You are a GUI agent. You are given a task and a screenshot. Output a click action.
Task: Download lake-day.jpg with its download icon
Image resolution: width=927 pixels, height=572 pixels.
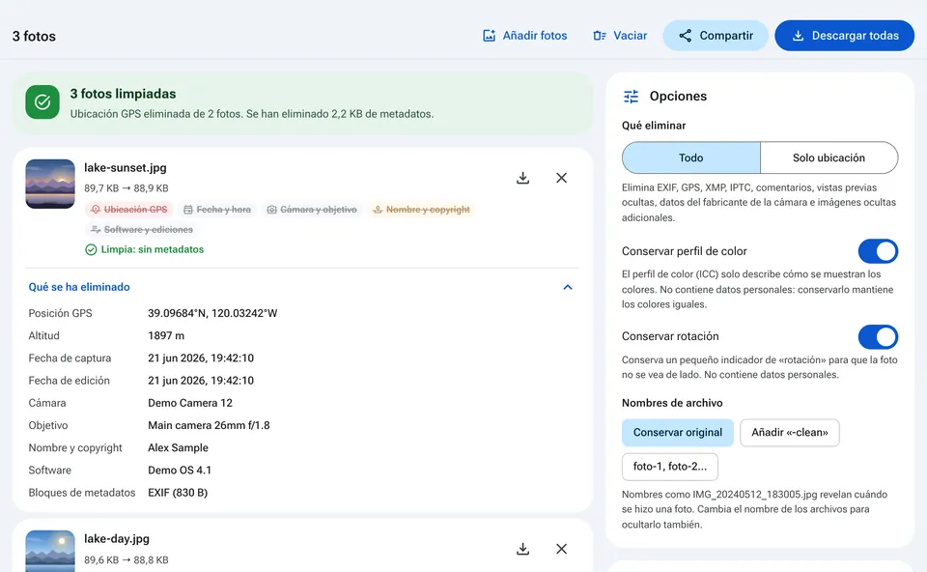click(x=522, y=549)
